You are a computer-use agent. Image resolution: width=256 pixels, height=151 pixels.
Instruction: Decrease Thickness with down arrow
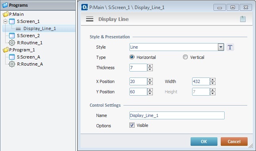[x=150, y=70]
